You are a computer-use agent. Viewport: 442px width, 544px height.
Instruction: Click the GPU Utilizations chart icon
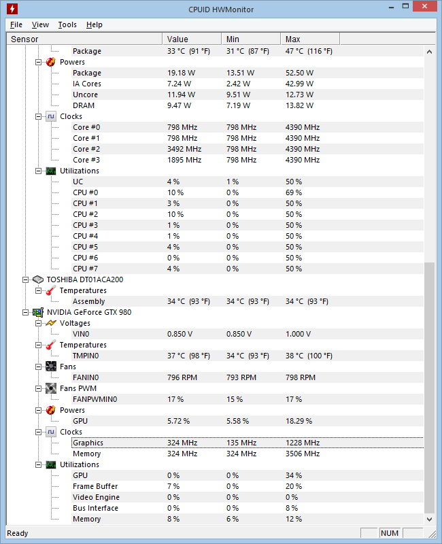[50, 464]
